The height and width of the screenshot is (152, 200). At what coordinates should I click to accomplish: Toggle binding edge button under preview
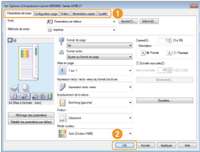42,96
